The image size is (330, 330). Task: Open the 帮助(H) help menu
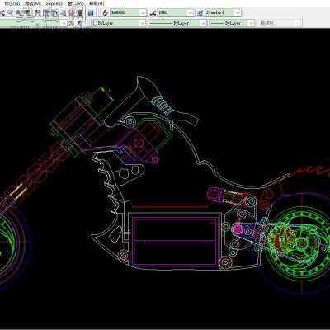click(x=97, y=3)
